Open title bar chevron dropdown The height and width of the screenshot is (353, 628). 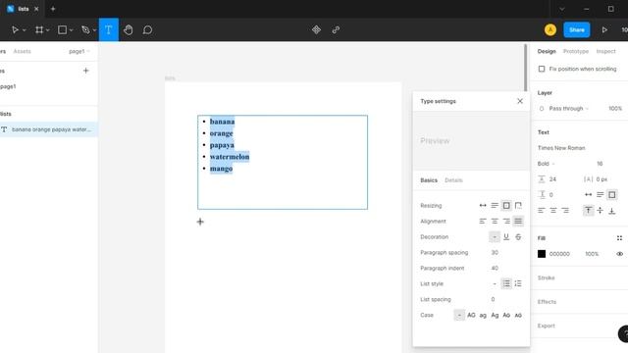click(562, 9)
